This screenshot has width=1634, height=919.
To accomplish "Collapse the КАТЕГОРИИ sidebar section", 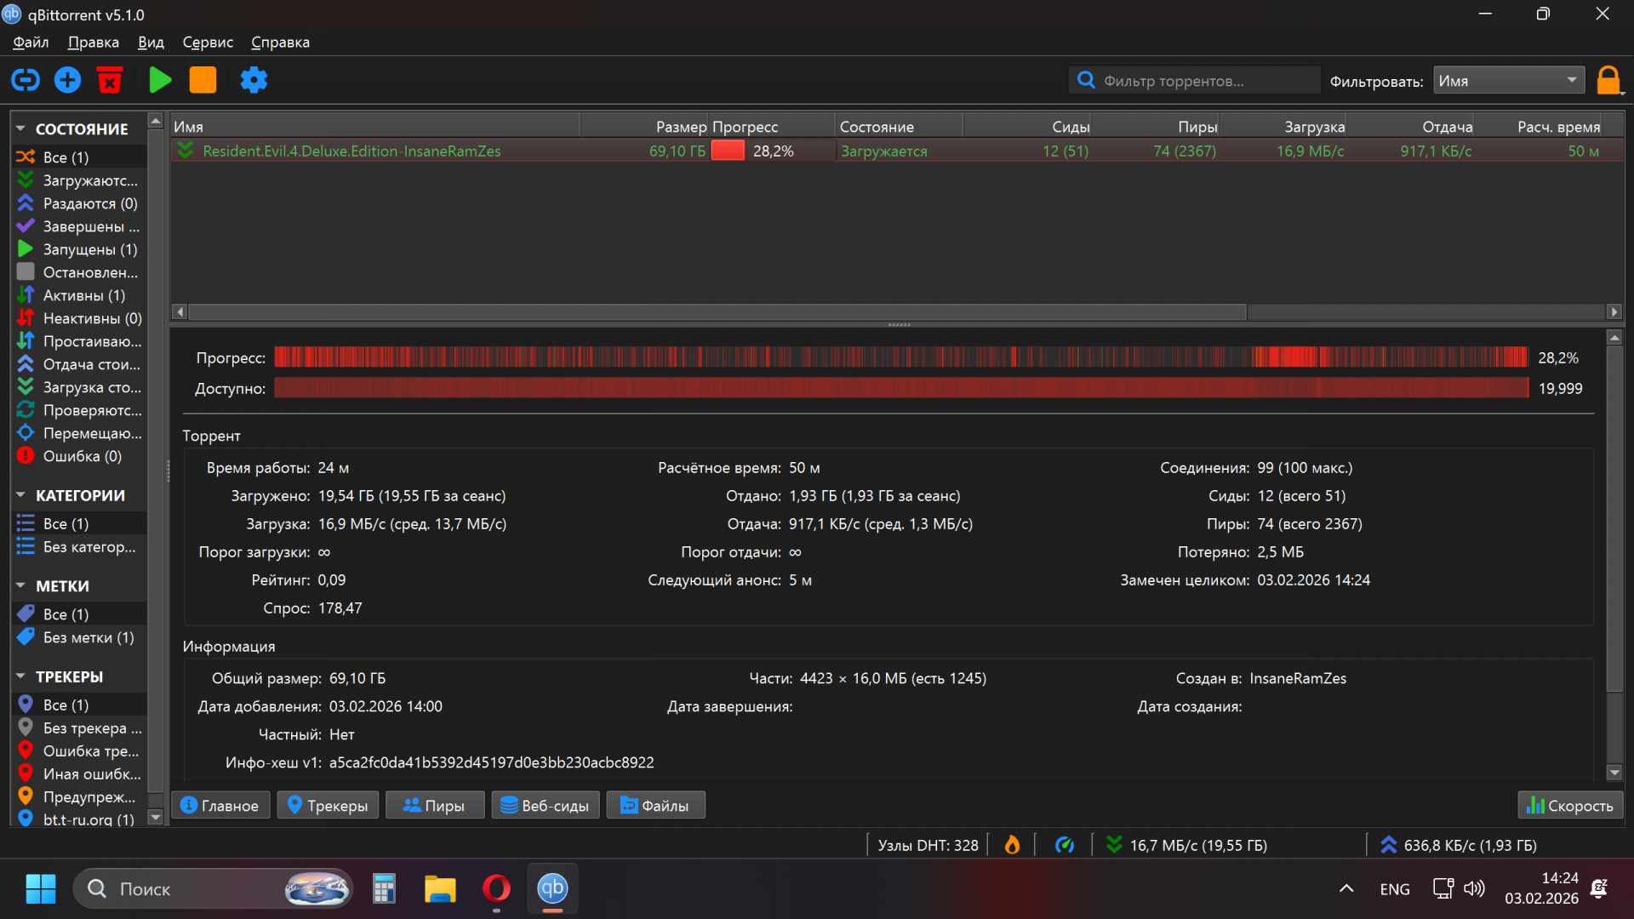I will tap(20, 495).
